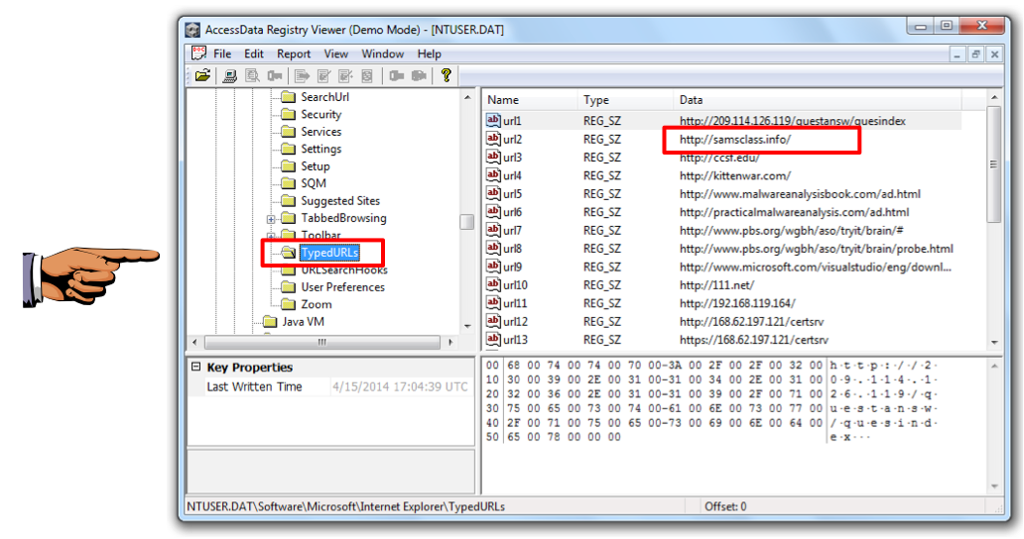Click the greyed find/magnifier toolbar icon
Screen dimensions: 1024x539
[x=252, y=75]
